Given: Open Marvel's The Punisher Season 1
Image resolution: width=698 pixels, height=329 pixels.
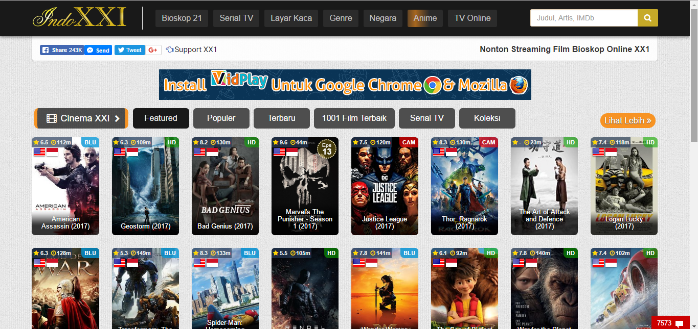Looking at the screenshot, I should coord(305,186).
